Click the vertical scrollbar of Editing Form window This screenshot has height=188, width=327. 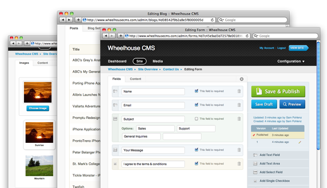point(318,96)
